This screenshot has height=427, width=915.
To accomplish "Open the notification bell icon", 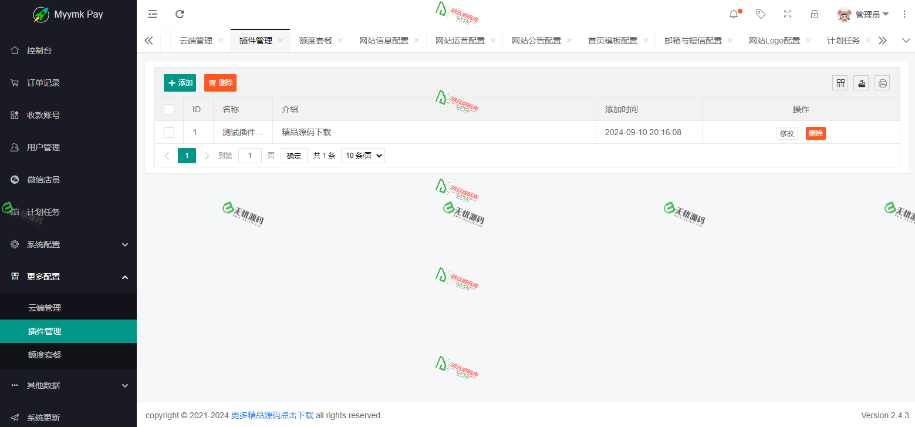I will (x=733, y=14).
